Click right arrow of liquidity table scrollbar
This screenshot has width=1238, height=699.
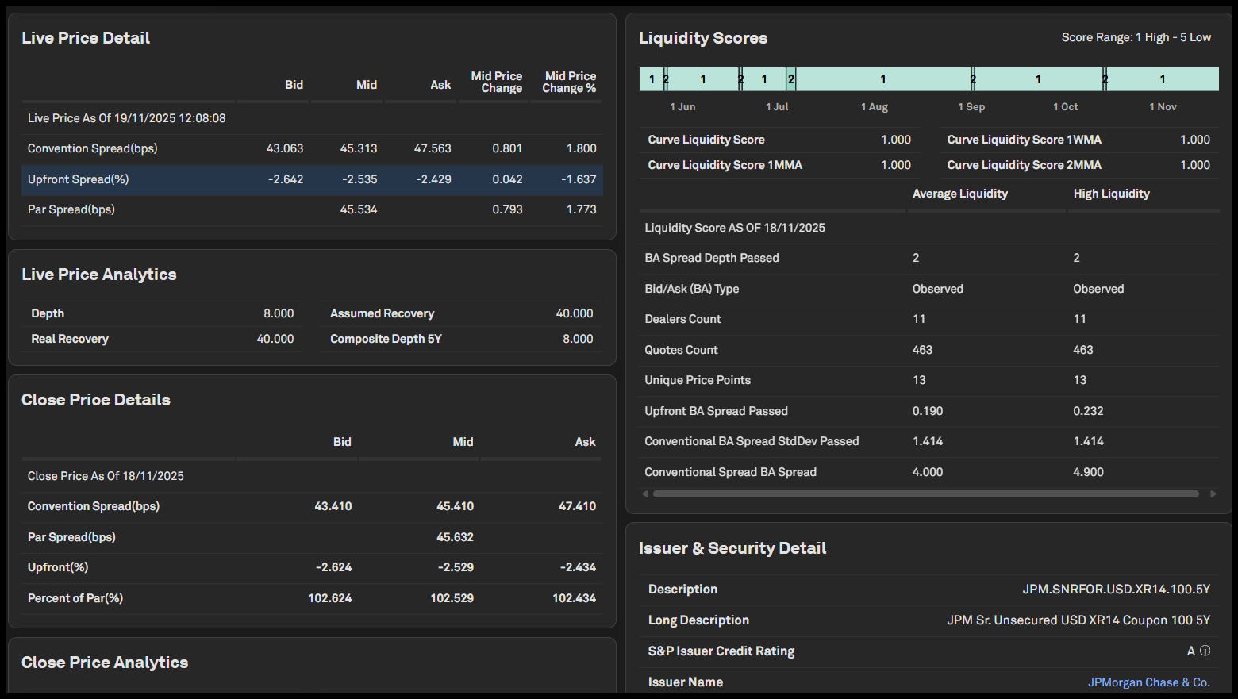click(x=1213, y=494)
